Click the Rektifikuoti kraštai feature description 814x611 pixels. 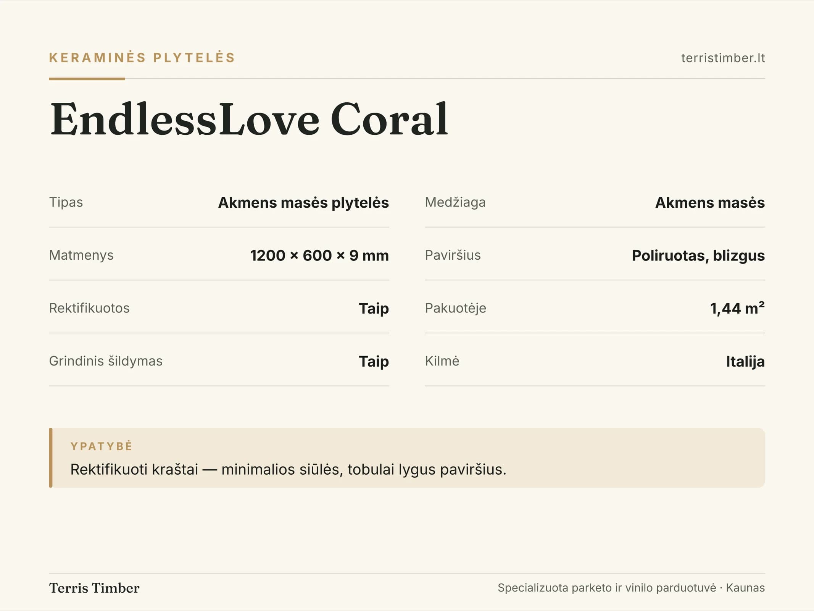point(288,469)
